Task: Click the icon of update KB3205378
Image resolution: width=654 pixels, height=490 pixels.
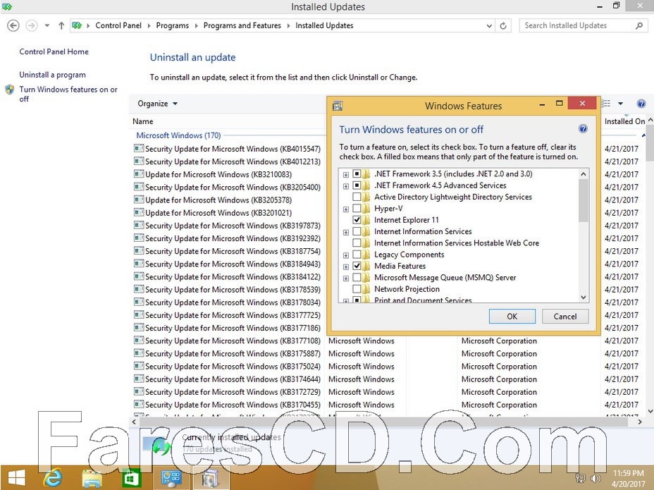Action: tap(139, 200)
